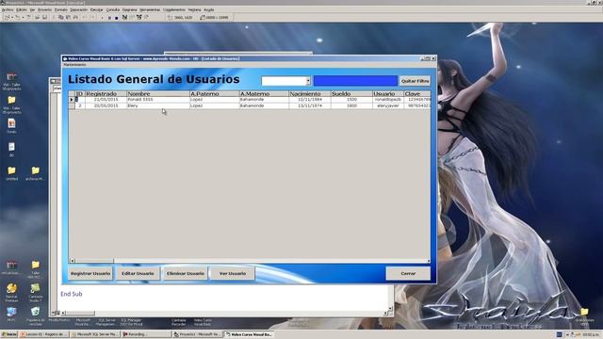Image resolution: width=603 pixels, height=339 pixels.
Task: Switch to Microsoft SQL Server taskbar item
Action: [x=94, y=334]
